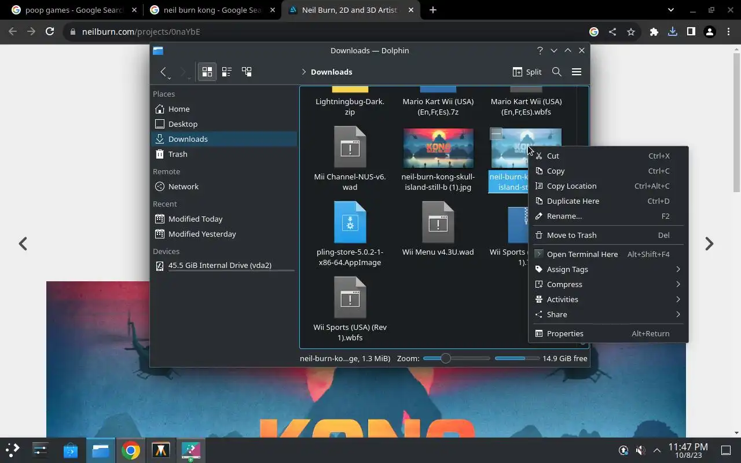Select neil-burn-kong-skull-island-still-b (1).jpg thumbnail

(438, 148)
